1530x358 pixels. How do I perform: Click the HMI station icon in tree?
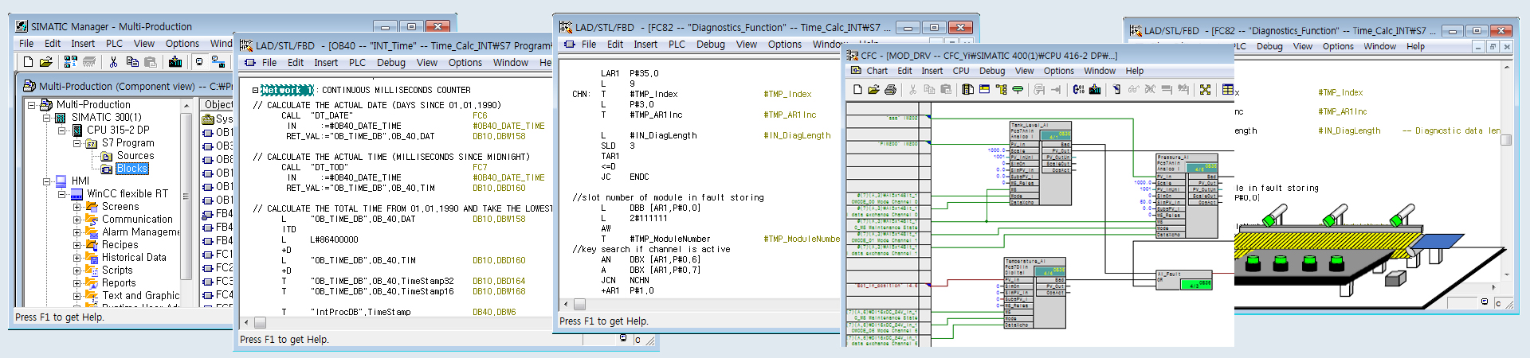coord(62,181)
